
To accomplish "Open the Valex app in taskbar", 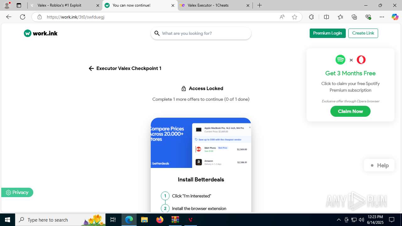I will click(x=190, y=220).
